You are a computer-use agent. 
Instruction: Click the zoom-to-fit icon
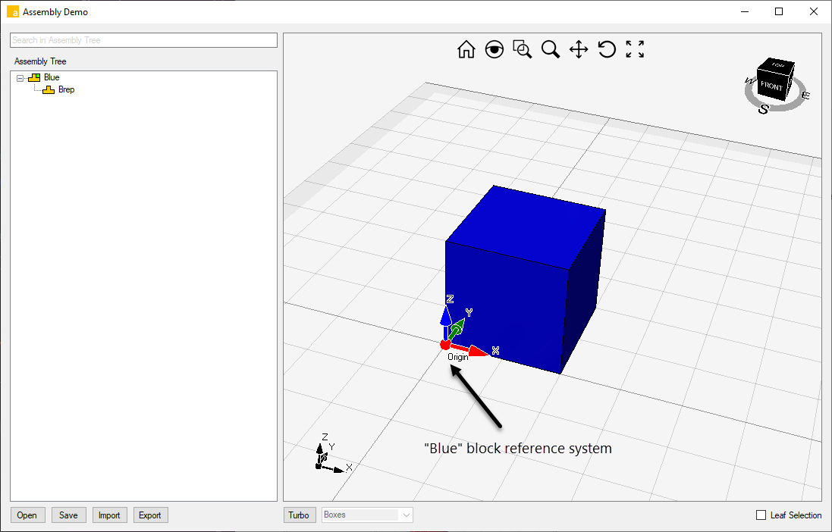634,49
